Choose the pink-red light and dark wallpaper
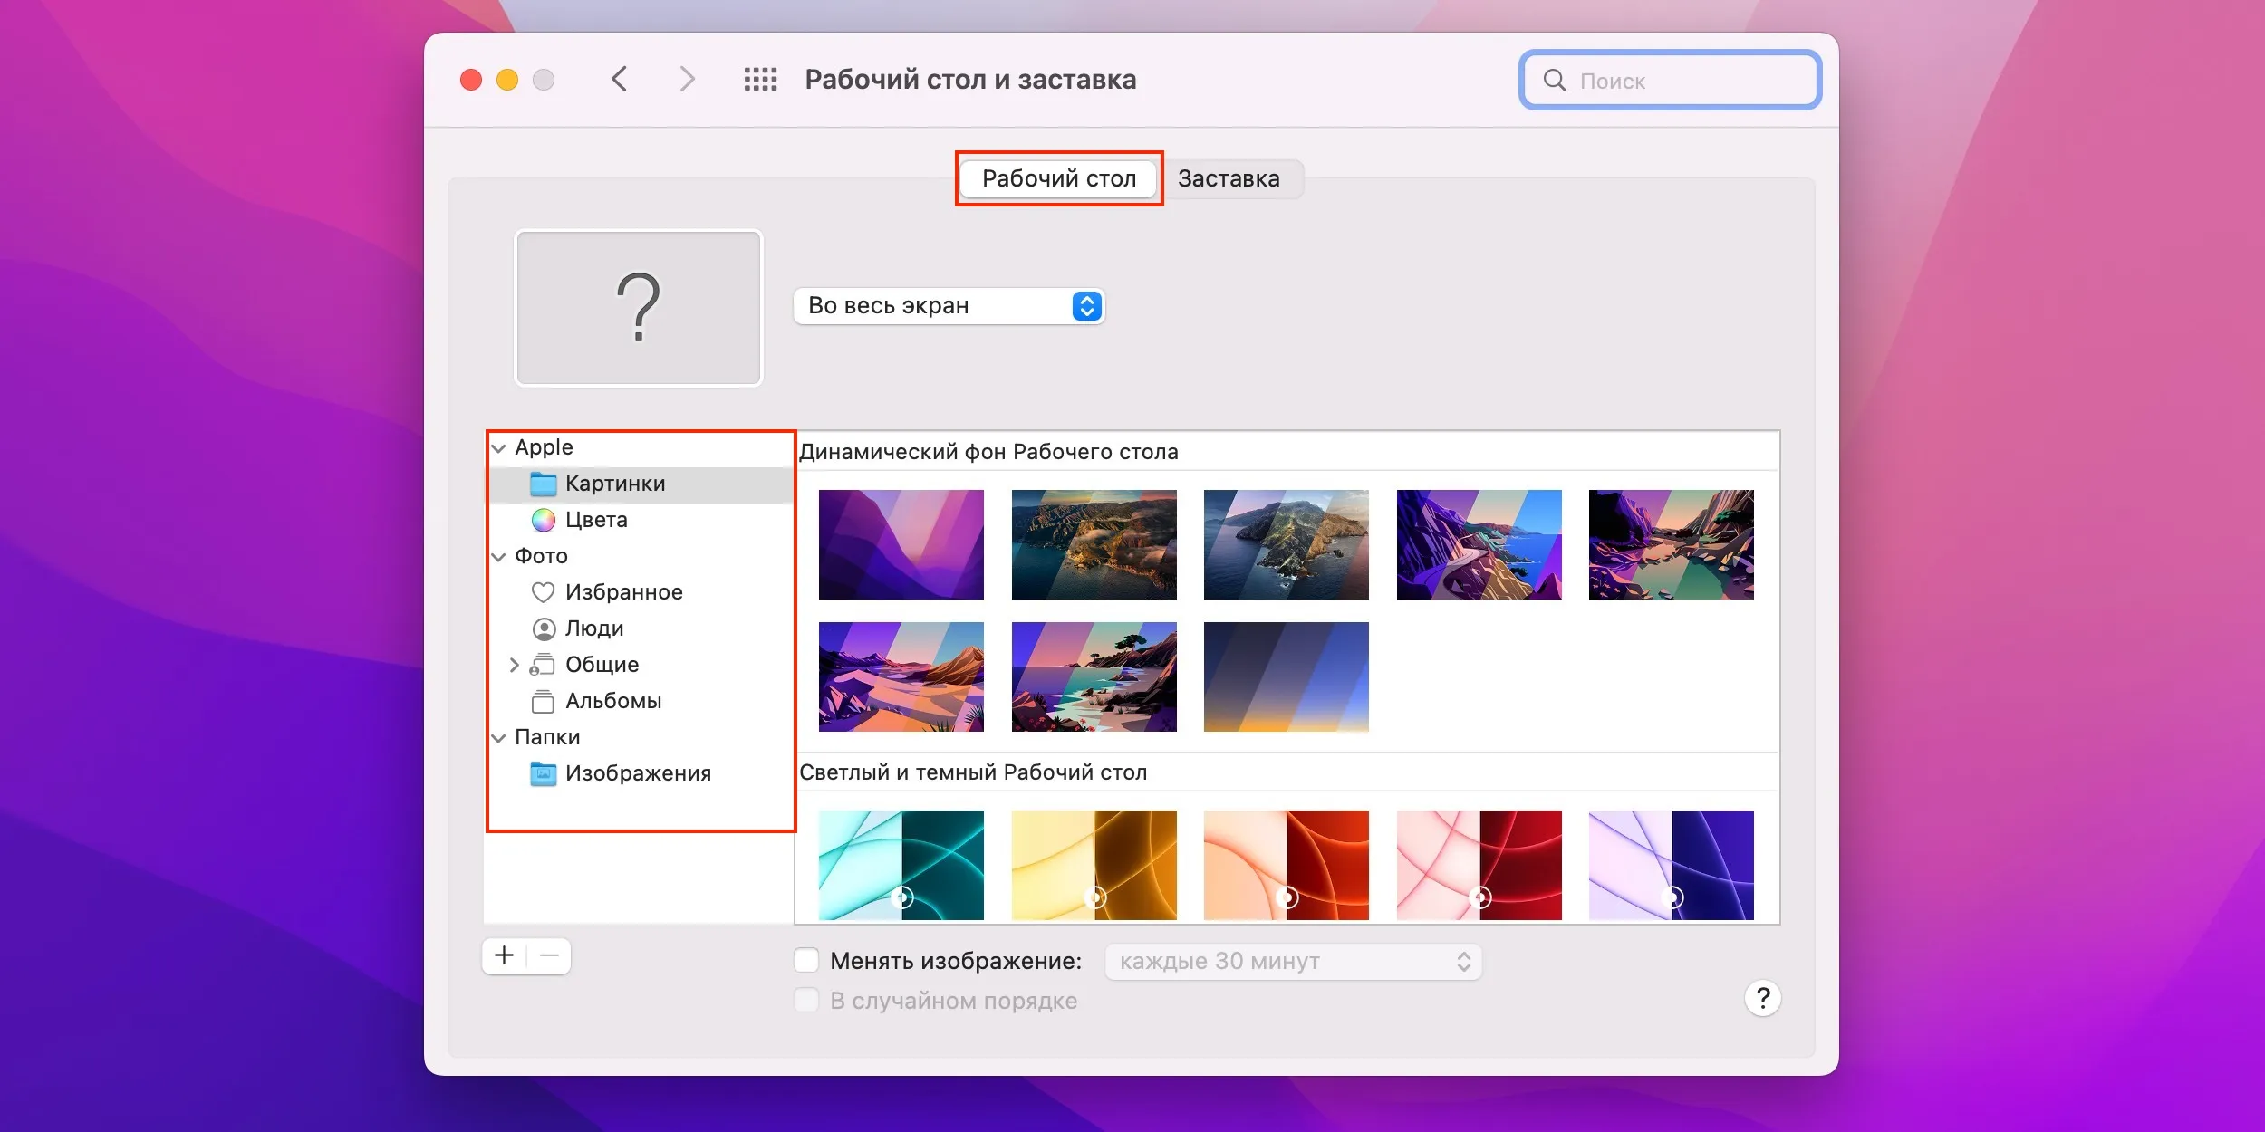Screen dimensions: 2265x1132 [x=1479, y=865]
